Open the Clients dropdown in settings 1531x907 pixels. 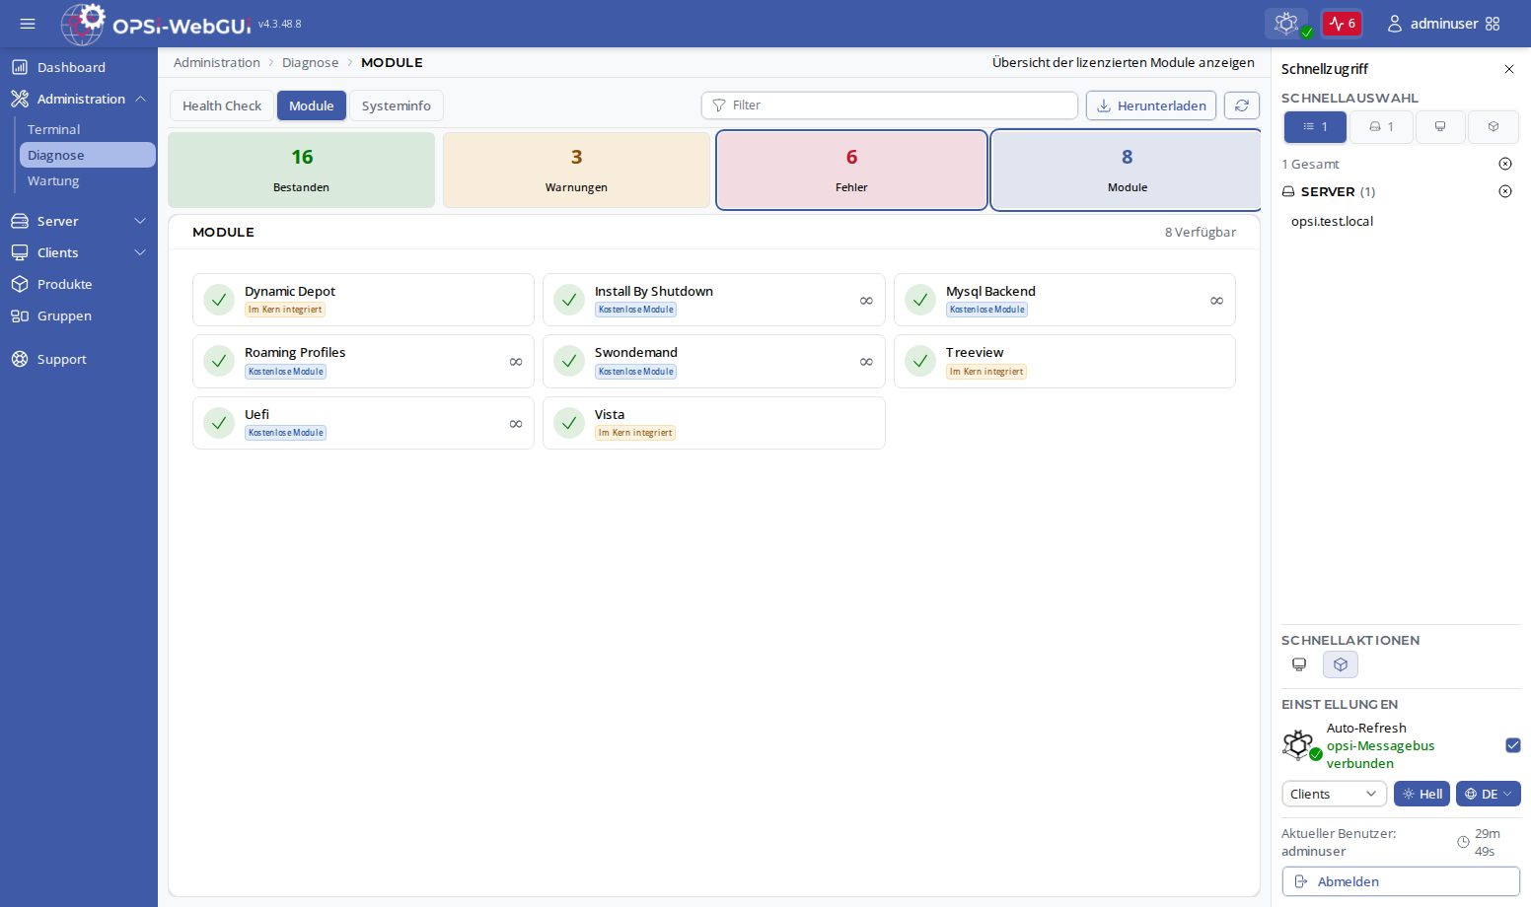[x=1334, y=794]
